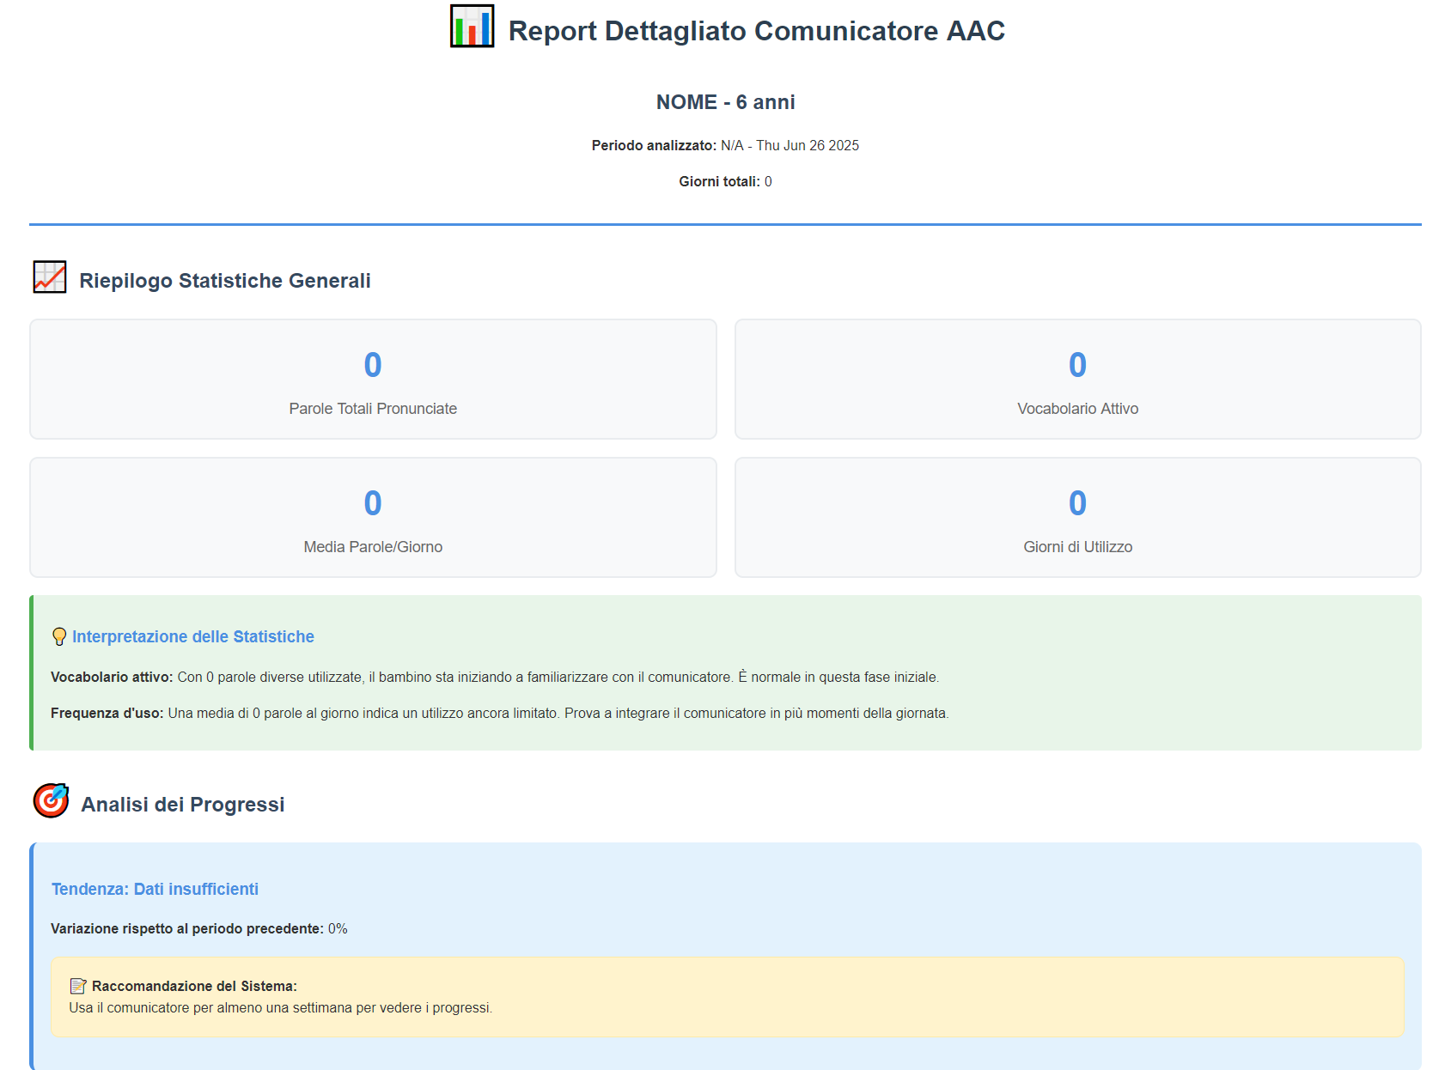Select the Report Dettagliato Comunicatore AAC title
The height and width of the screenshot is (1070, 1451).
(x=757, y=31)
